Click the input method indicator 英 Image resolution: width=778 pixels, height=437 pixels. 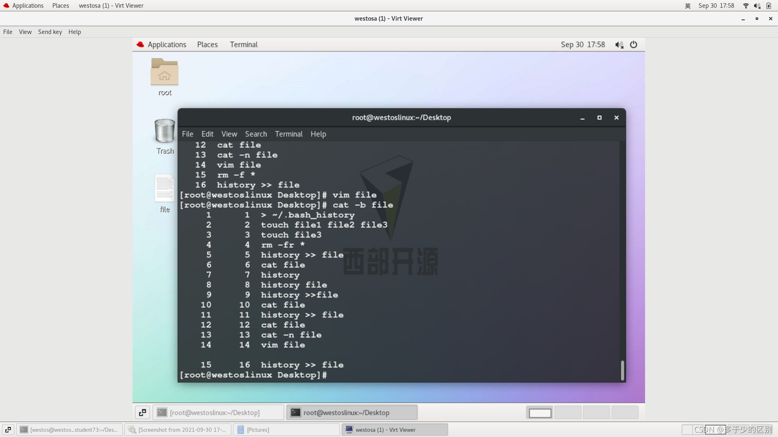point(688,6)
